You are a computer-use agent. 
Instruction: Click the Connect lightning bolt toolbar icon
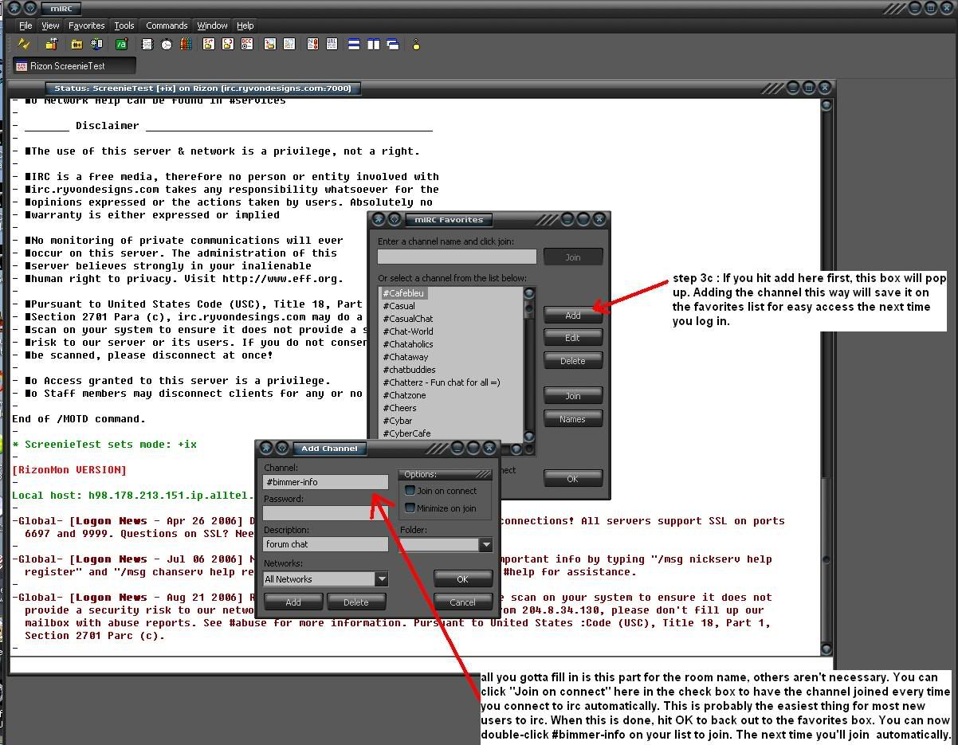coord(24,45)
